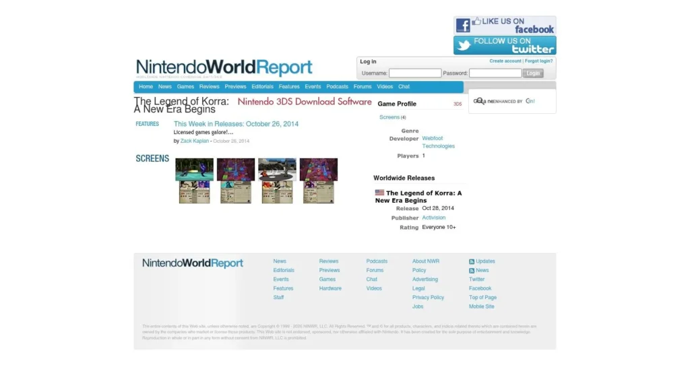The height and width of the screenshot is (388, 690).
Task: Open the footer Twitter link
Action: (x=476, y=280)
